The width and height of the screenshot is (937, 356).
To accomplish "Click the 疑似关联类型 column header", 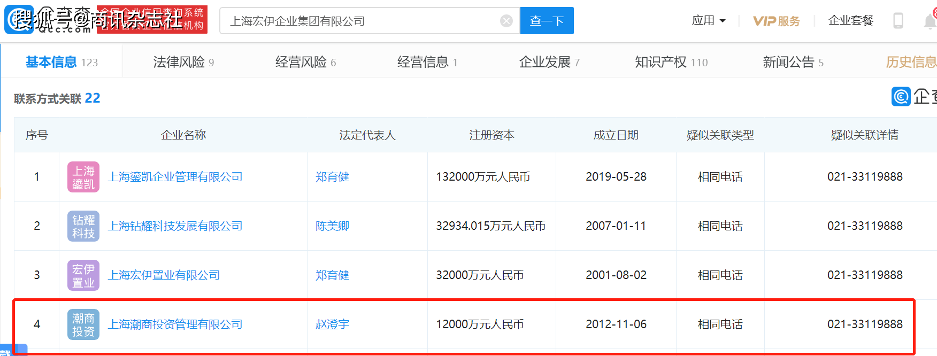I will (720, 135).
